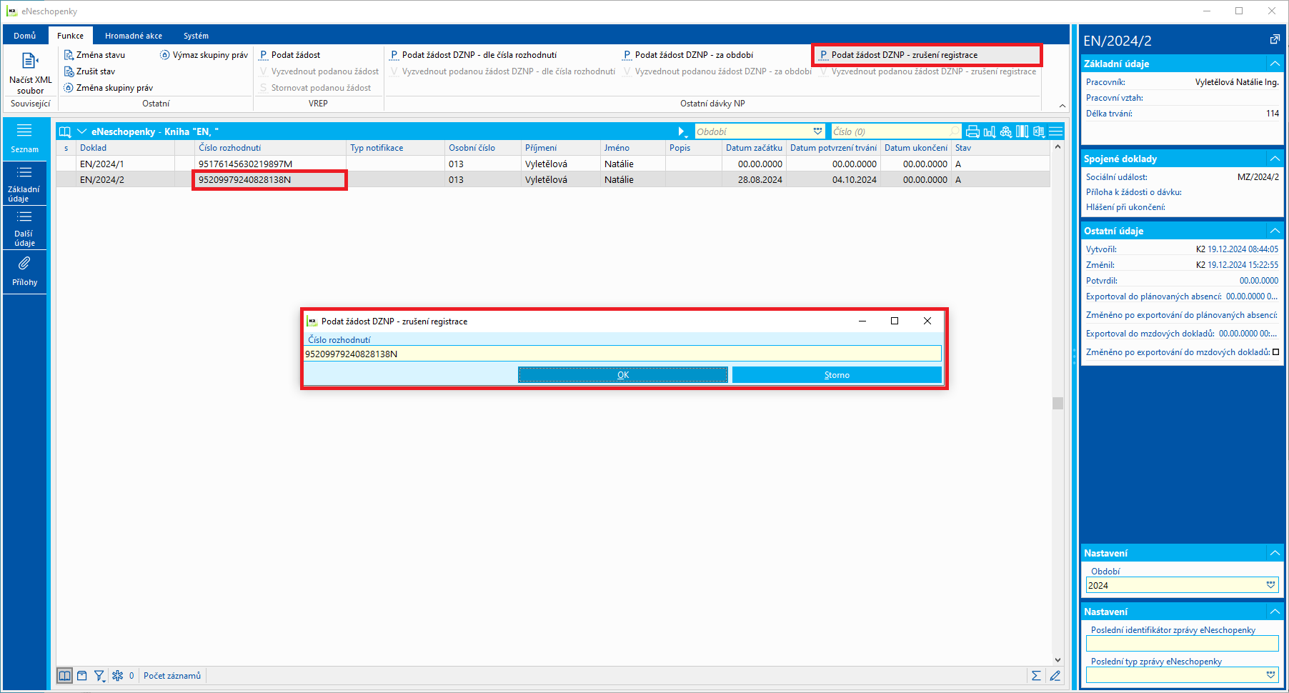Open the Období 2024 dropdown in Nastavení
Viewport: 1289px width, 693px height.
[1271, 585]
